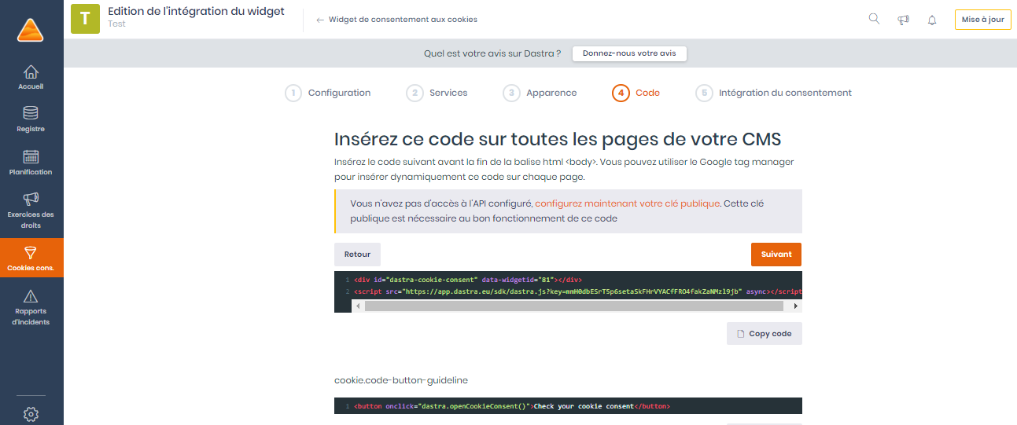The height and width of the screenshot is (425, 1017).
Task: Click Quel est votre avis sur Dastra text
Action: point(492,53)
